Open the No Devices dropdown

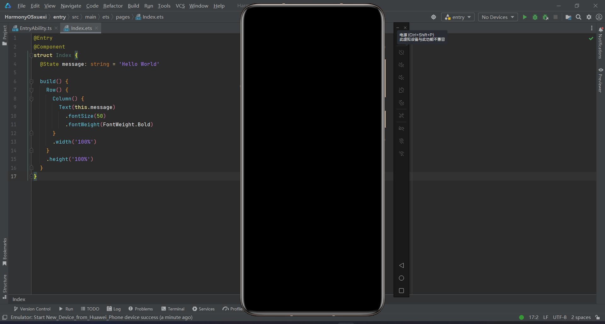point(498,17)
